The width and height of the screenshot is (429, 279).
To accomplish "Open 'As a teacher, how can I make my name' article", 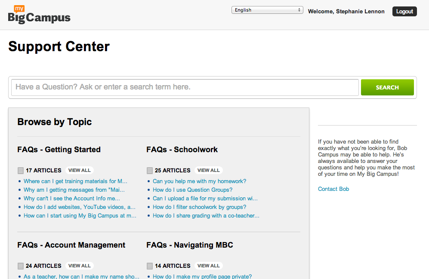I will tap(81, 276).
